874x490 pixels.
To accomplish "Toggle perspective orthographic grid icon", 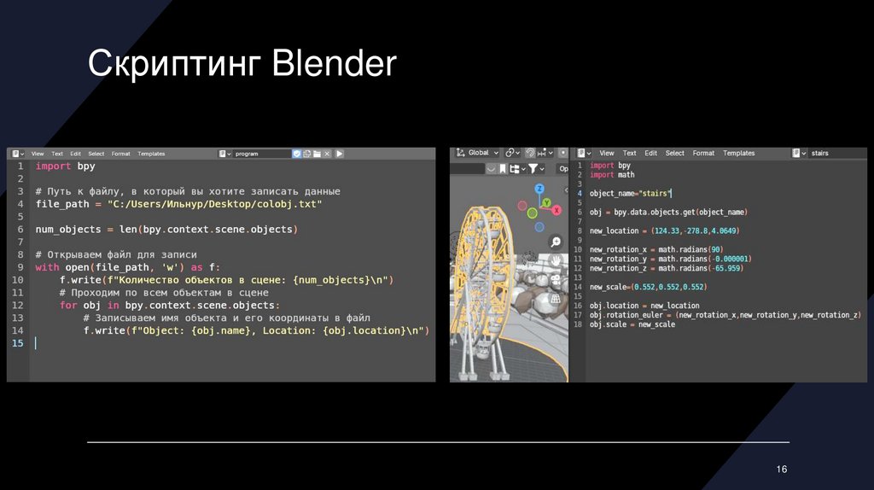I will point(555,299).
